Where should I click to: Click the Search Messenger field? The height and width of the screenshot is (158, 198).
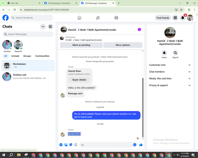(28, 34)
